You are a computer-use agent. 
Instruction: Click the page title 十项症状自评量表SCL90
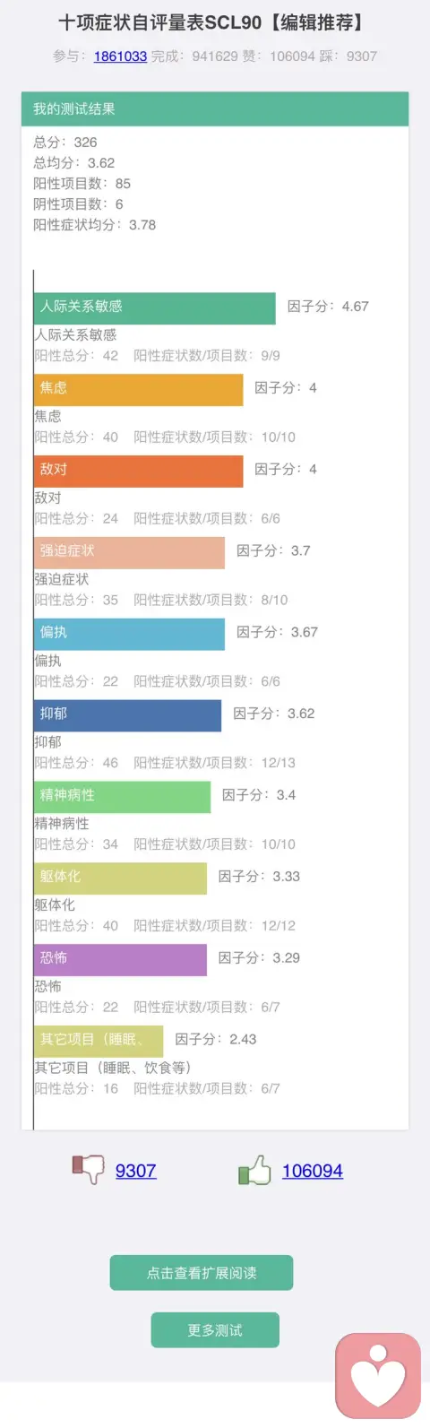[x=160, y=22]
